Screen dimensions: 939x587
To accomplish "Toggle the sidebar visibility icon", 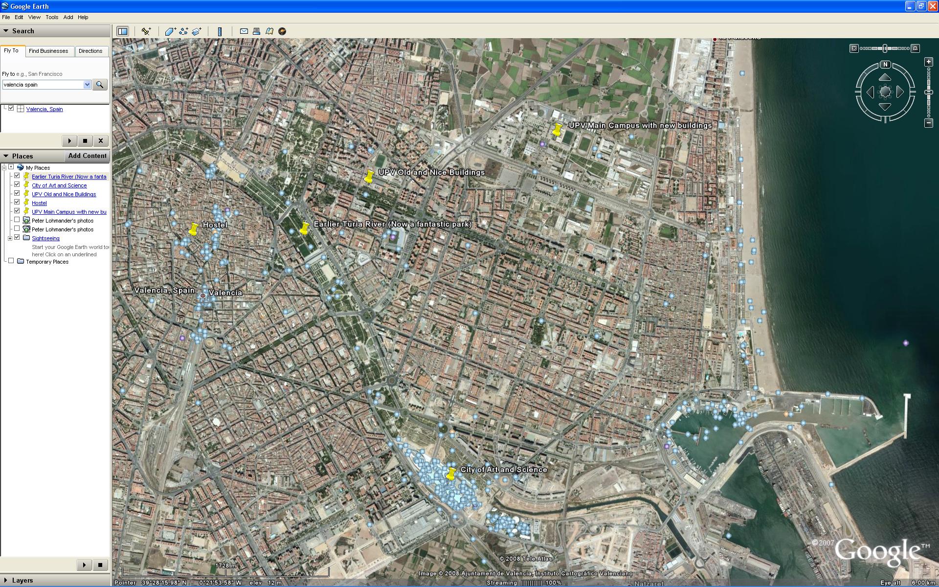I will (123, 31).
